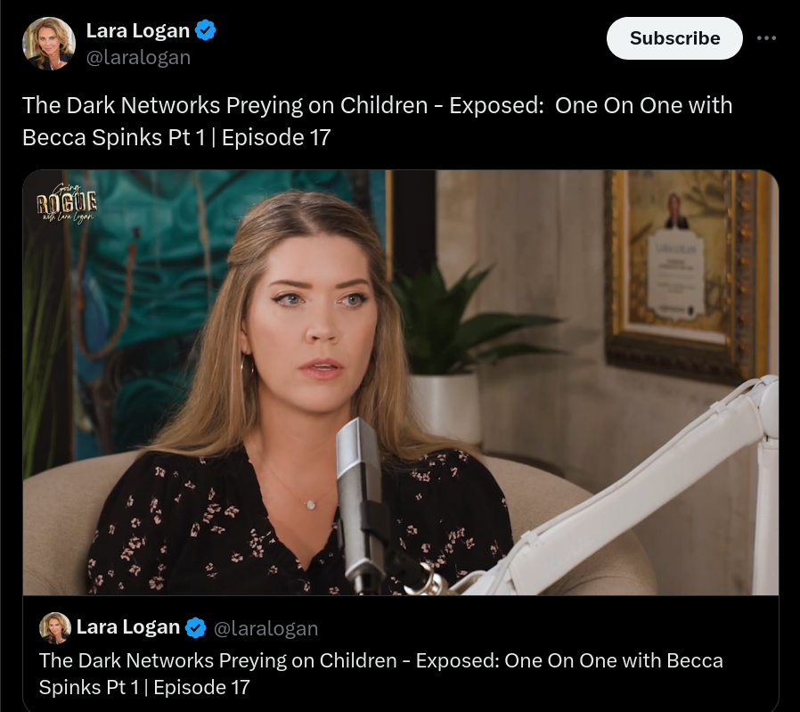Click the verified badge in the quoted post
Viewport: 800px width, 712px height.
(195, 627)
